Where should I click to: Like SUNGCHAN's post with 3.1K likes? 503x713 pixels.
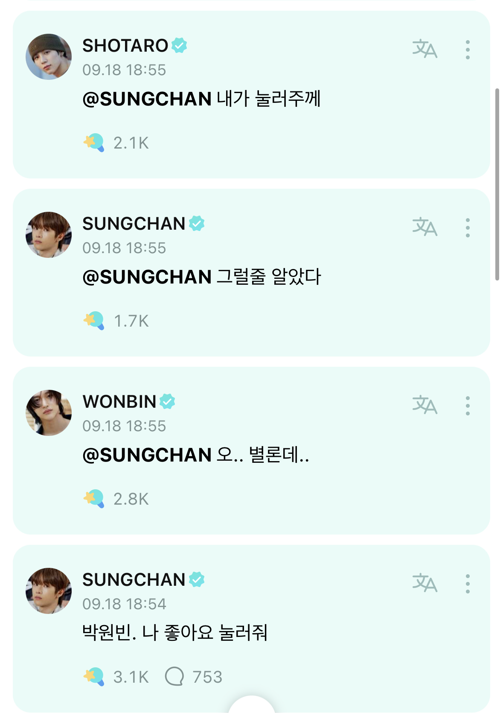[94, 677]
